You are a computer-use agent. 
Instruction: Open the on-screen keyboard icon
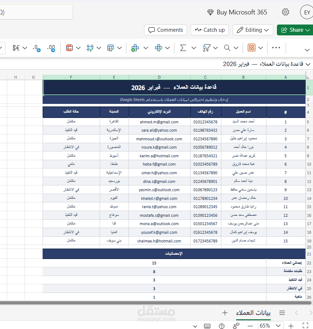207,326
